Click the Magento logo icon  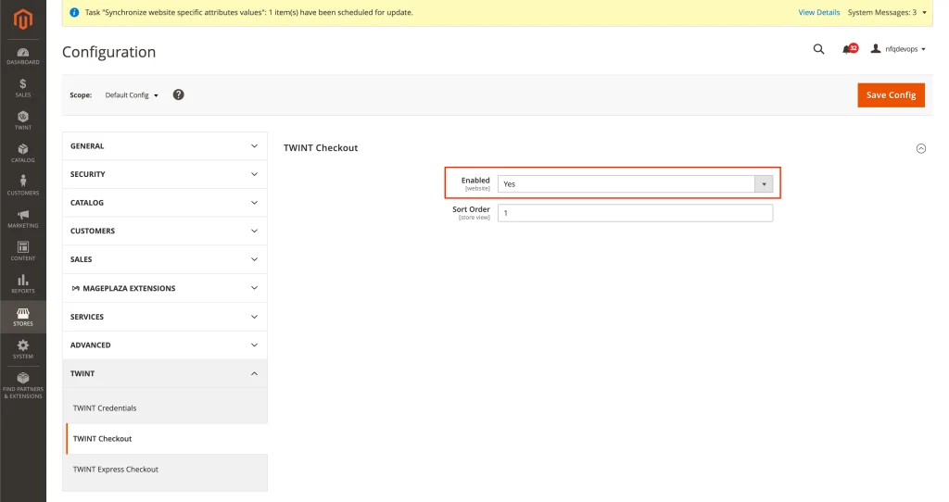point(23,19)
